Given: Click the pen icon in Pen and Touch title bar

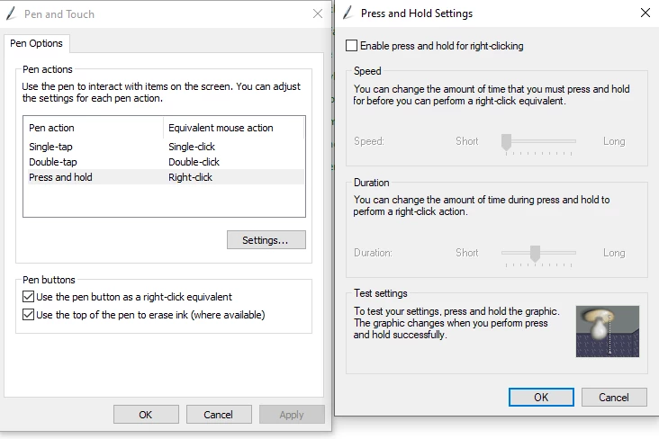Looking at the screenshot, I should pyautogui.click(x=11, y=13).
